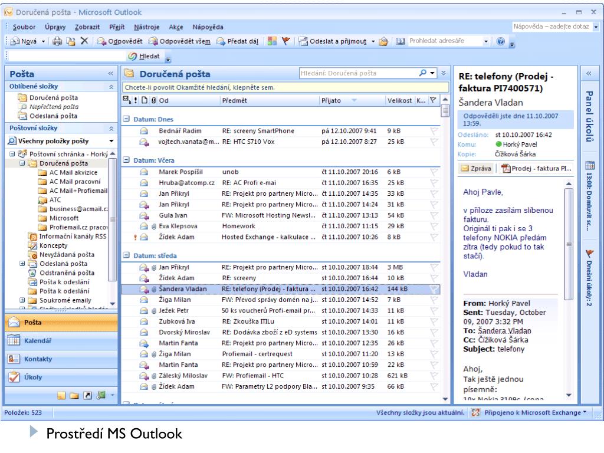Screen dimensions: 604x453
Task: Sort messages by the Přijato column
Action: coord(352,100)
